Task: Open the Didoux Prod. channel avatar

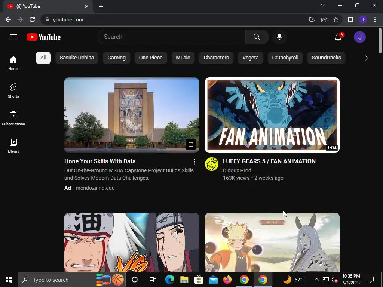Action: (x=212, y=164)
